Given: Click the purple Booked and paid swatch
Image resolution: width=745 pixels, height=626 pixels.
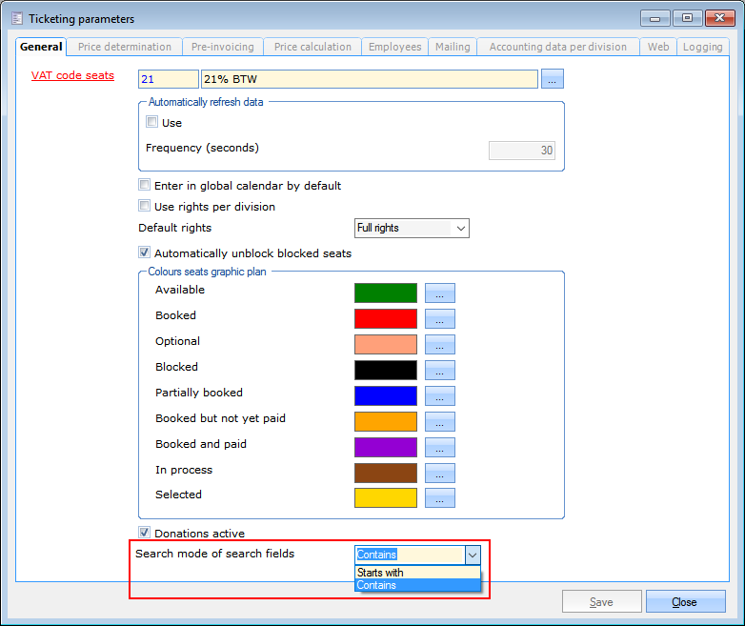Looking at the screenshot, I should [x=386, y=447].
